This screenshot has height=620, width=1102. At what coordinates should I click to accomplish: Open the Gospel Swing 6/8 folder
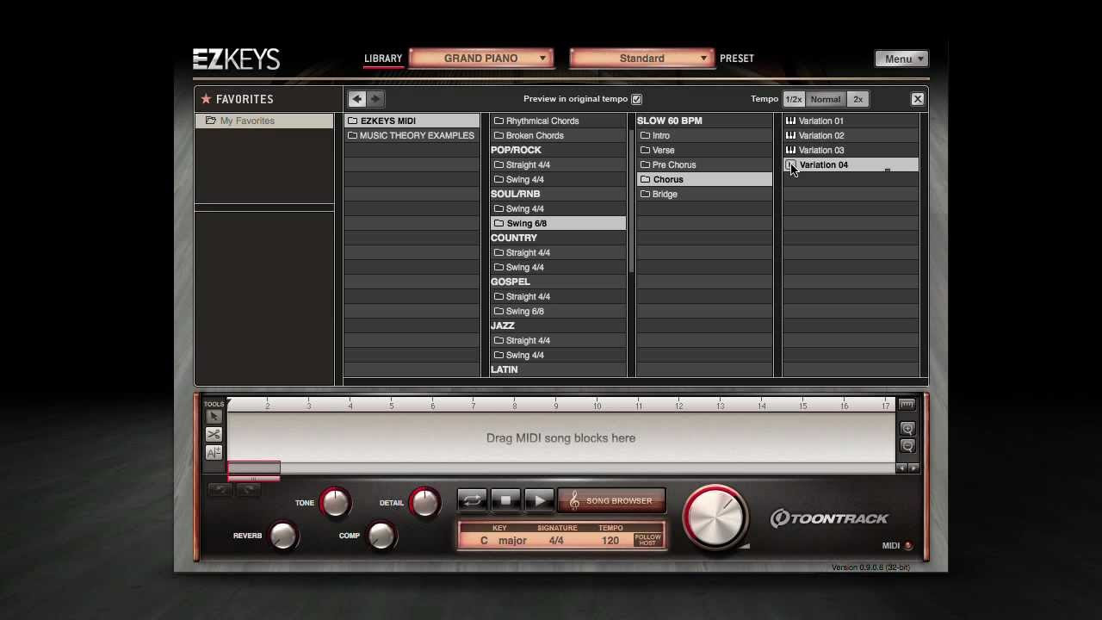click(x=558, y=311)
